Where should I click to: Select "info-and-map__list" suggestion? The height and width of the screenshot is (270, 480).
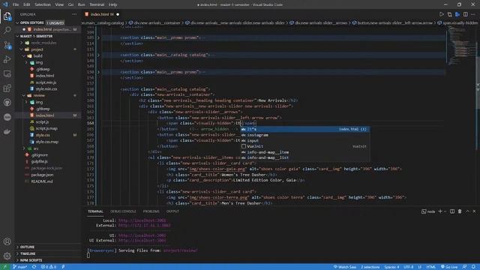305,157
